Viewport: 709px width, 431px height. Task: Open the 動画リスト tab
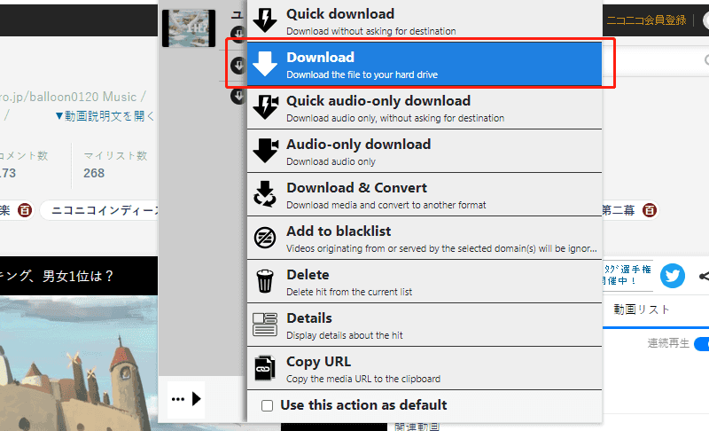(x=641, y=310)
